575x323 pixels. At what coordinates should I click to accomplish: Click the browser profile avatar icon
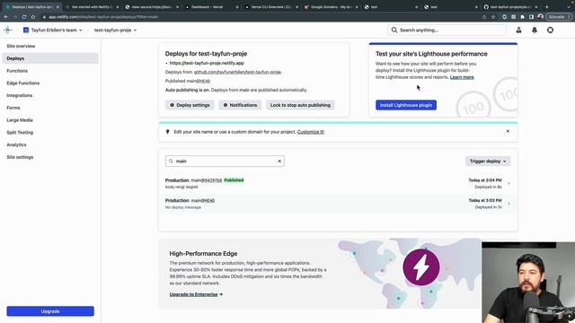pos(540,17)
